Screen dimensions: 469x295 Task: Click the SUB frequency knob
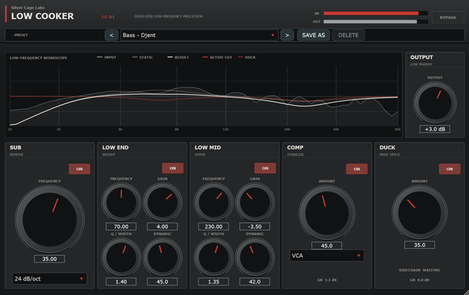point(49,220)
